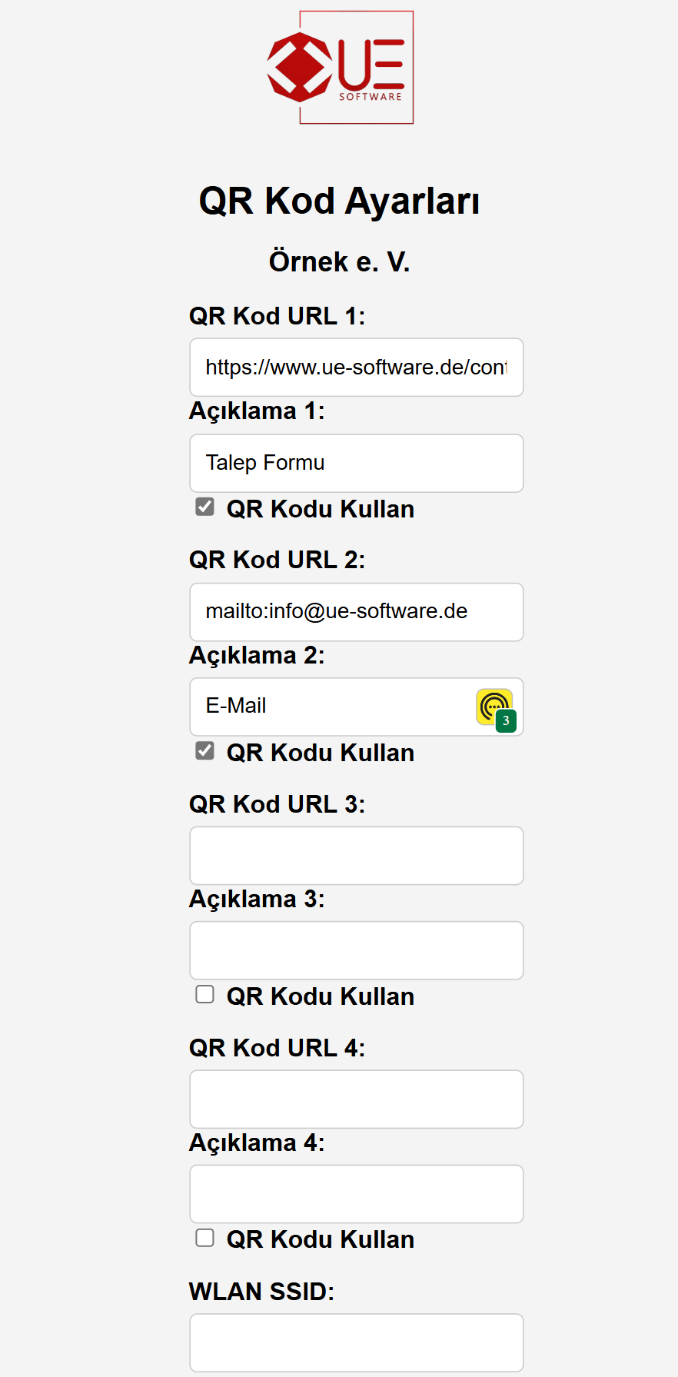Focus the WLAN SSID input field
Viewport: 678px width, 1377px height.
[x=357, y=1342]
